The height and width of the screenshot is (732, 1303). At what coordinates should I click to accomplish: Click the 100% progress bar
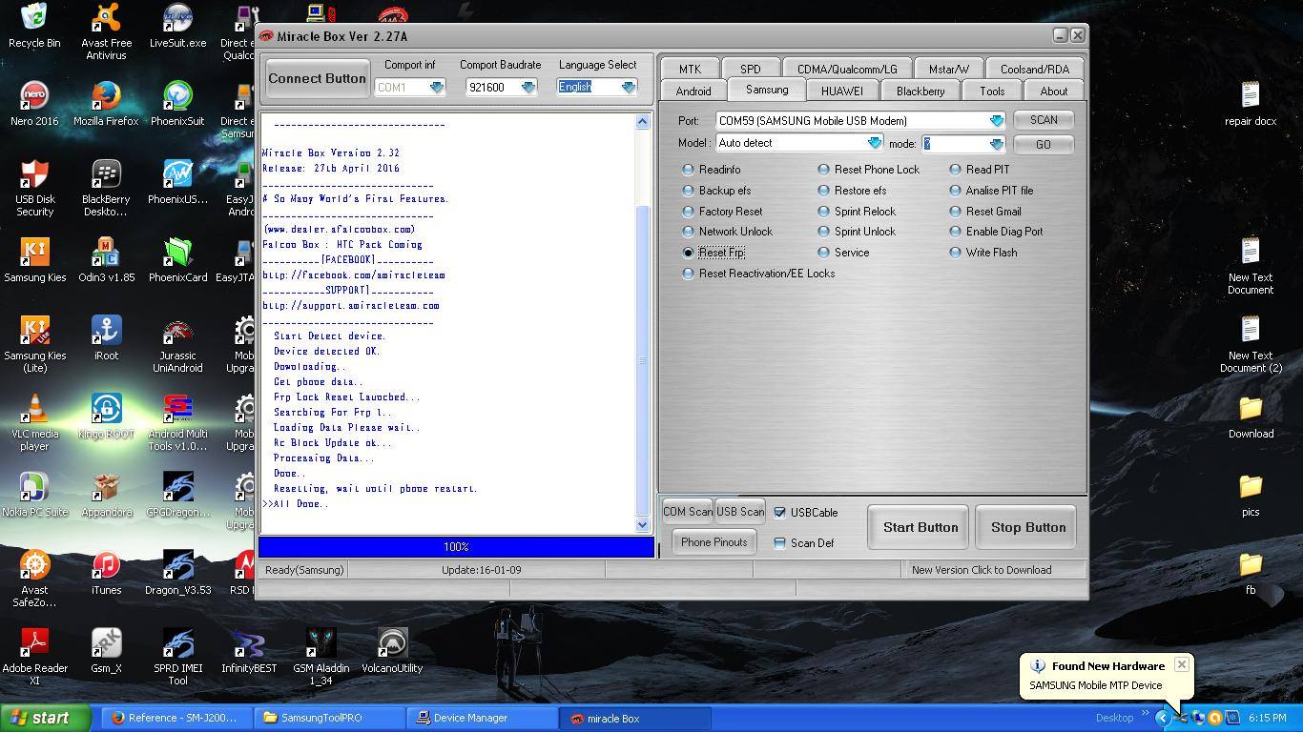pos(456,547)
